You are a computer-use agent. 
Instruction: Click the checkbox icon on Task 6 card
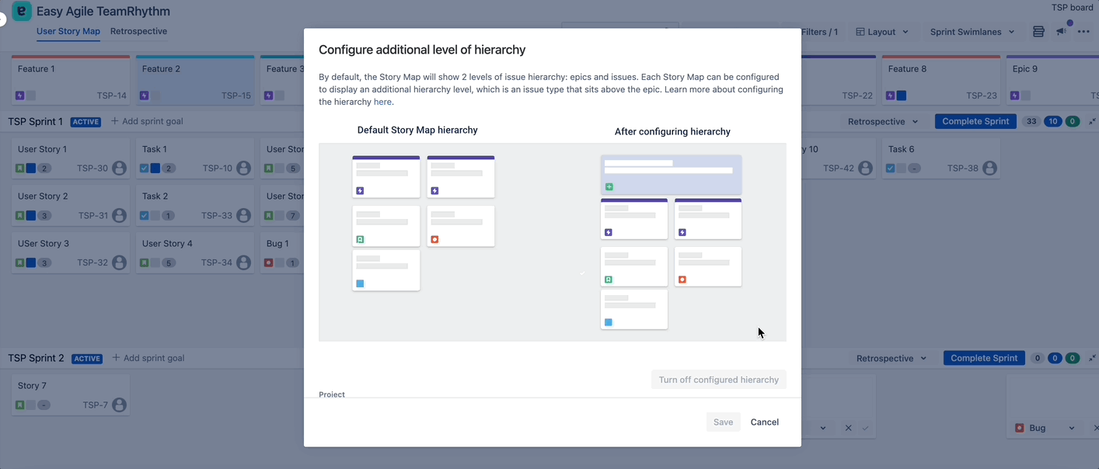coord(890,168)
